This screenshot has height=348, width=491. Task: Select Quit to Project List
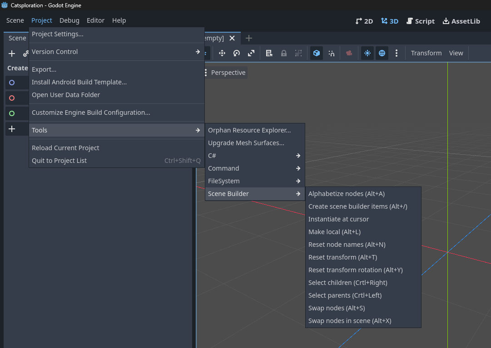pos(116,161)
